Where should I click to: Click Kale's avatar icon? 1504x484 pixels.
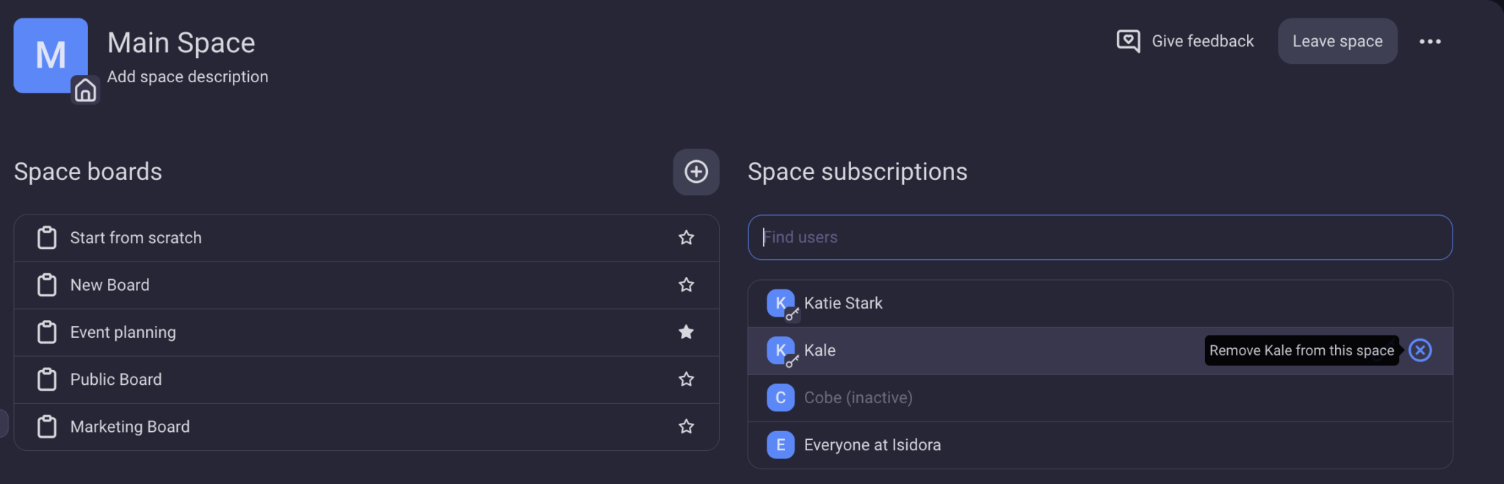pos(781,350)
